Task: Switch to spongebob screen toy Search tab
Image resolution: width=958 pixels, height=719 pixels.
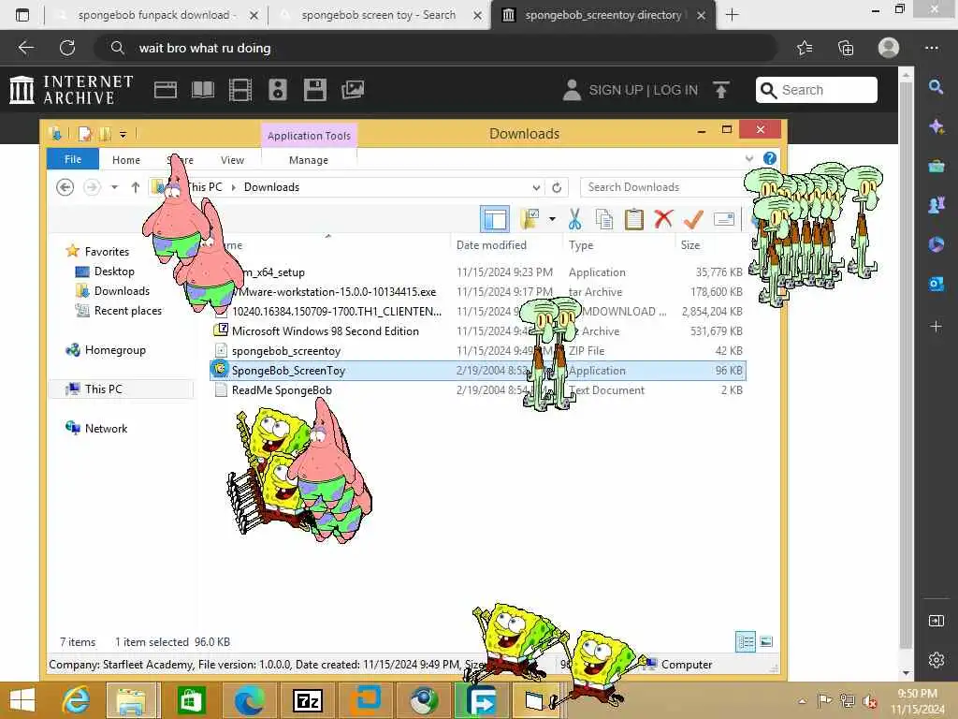Action: (379, 15)
